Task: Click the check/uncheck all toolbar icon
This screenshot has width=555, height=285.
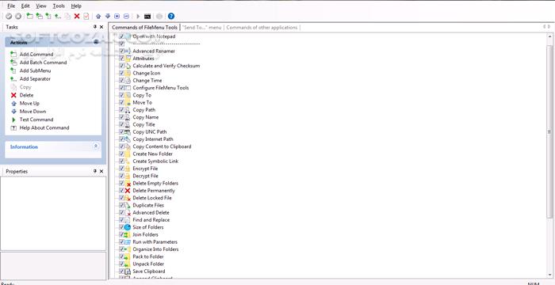Action: tap(86, 17)
